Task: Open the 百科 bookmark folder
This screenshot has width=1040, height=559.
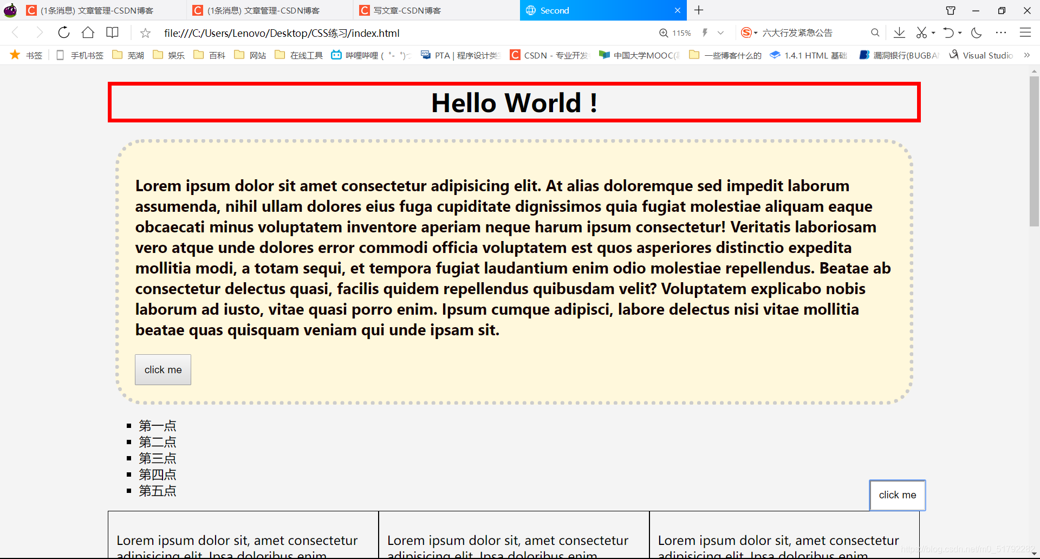Action: pos(210,55)
